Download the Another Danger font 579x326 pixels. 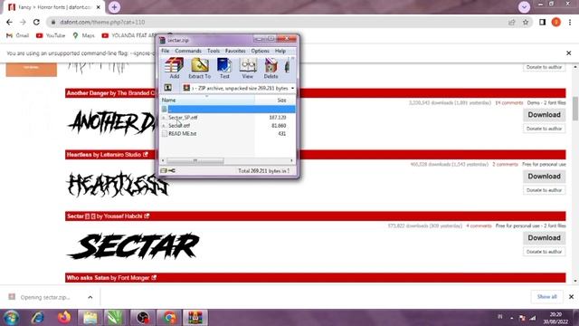pyautogui.click(x=544, y=115)
